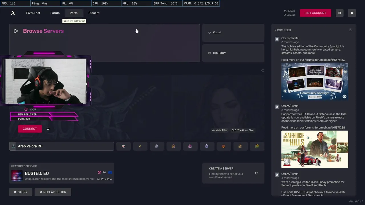The height and width of the screenshot is (205, 365).
Task: Open the Discord navigation link
Action: coord(94,13)
